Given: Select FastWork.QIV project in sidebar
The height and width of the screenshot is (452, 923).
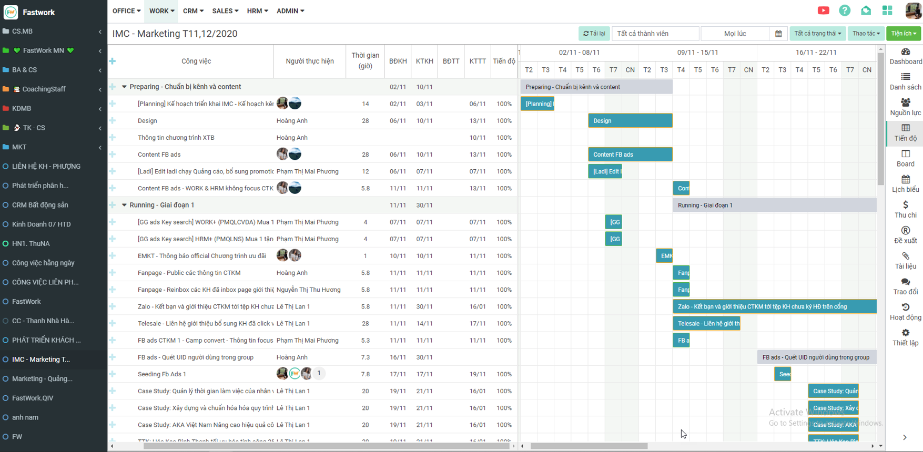Looking at the screenshot, I should [x=33, y=398].
